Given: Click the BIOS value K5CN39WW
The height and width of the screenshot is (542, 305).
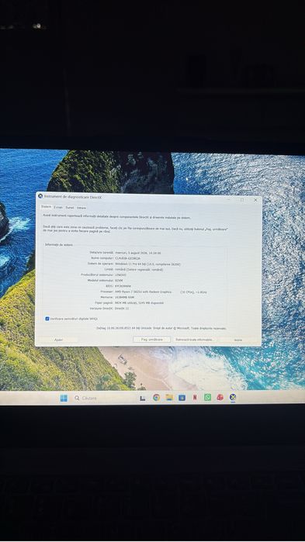Looking at the screenshot, I should 123,286.
